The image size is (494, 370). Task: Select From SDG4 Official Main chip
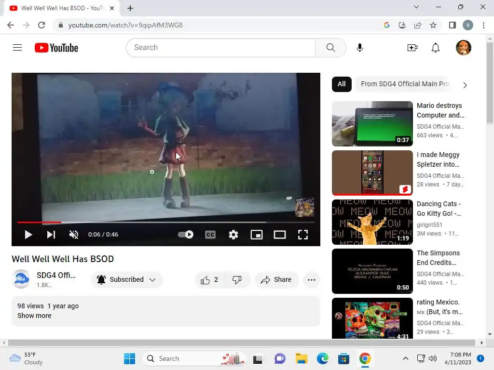405,84
